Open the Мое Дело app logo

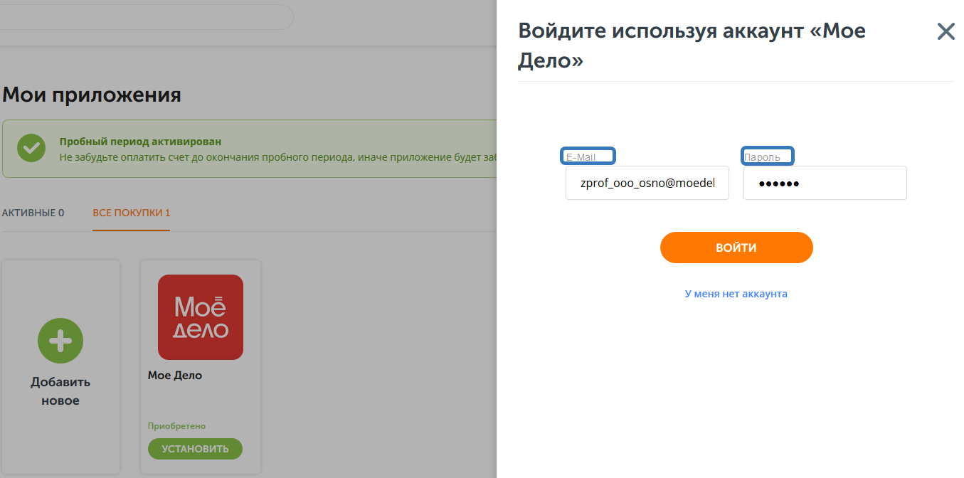click(201, 317)
